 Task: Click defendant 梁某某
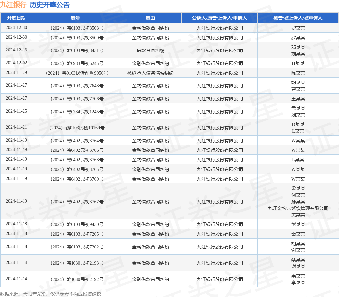298,188
